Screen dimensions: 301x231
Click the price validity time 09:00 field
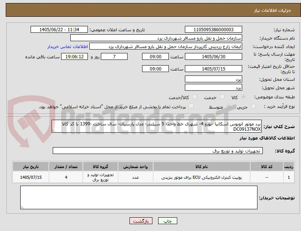pos(155,69)
